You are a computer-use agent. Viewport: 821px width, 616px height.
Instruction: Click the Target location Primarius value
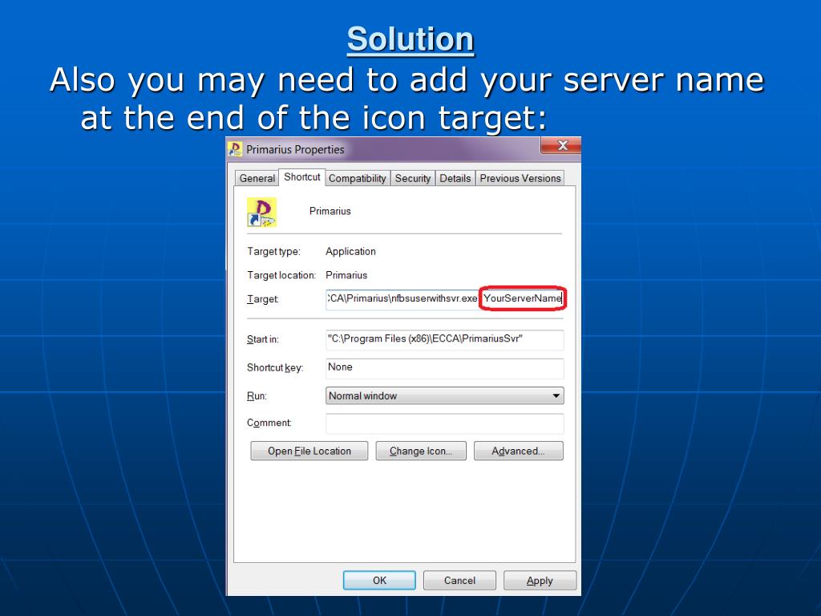click(x=346, y=275)
